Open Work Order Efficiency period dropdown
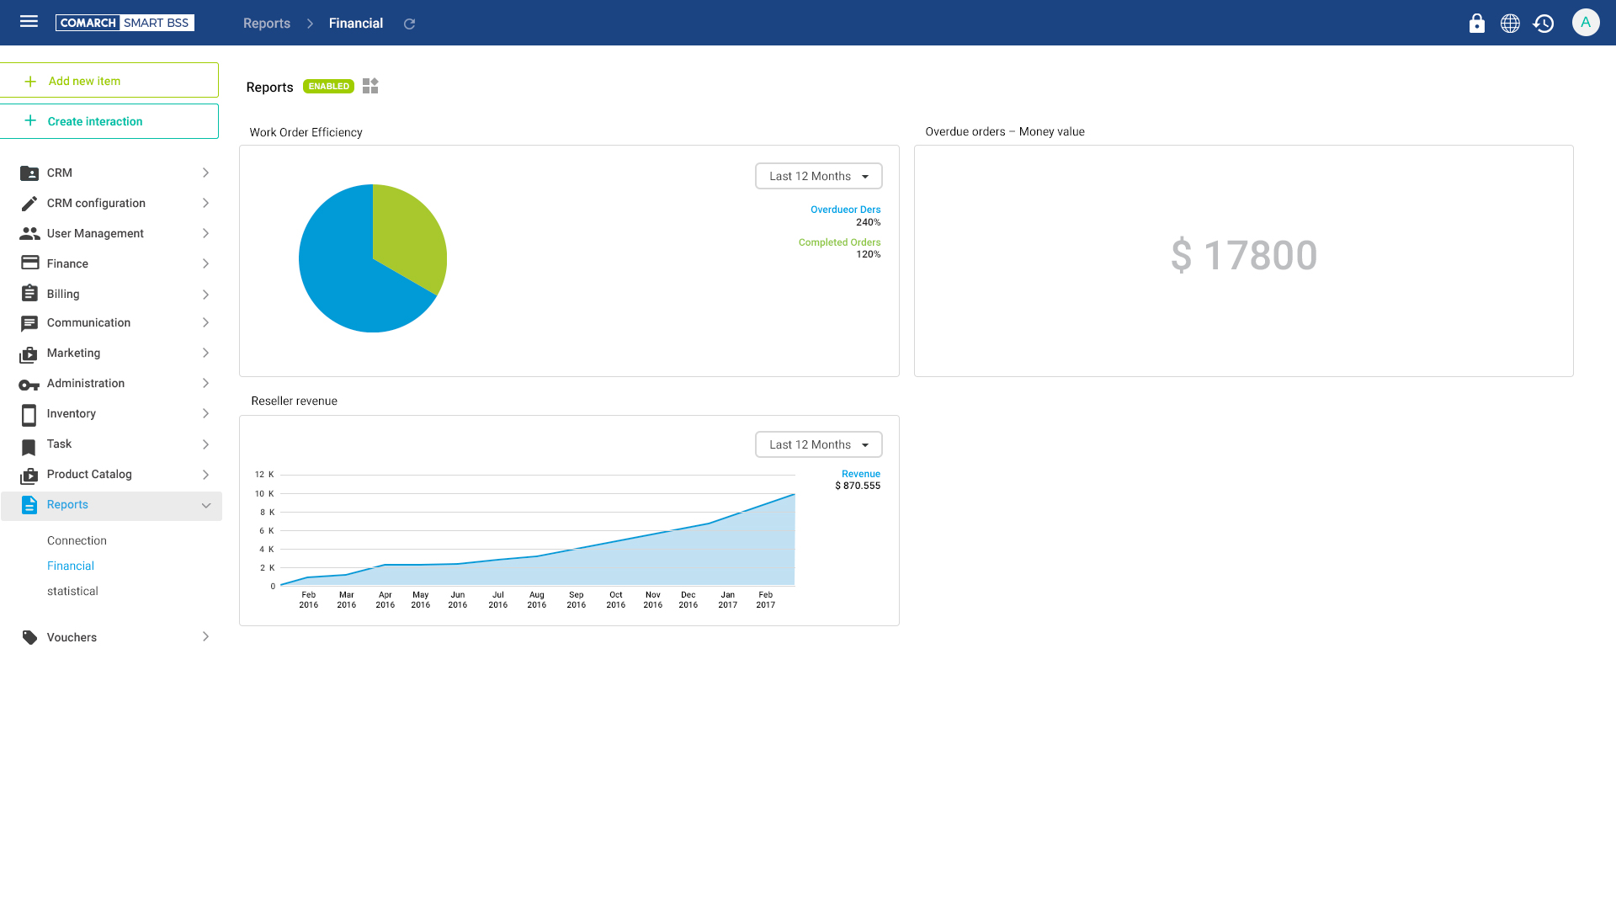The width and height of the screenshot is (1616, 909). coord(818,176)
